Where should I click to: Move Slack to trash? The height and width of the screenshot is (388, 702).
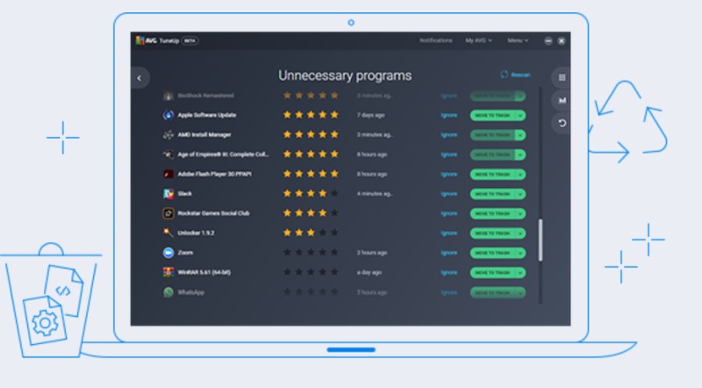pyautogui.click(x=492, y=194)
